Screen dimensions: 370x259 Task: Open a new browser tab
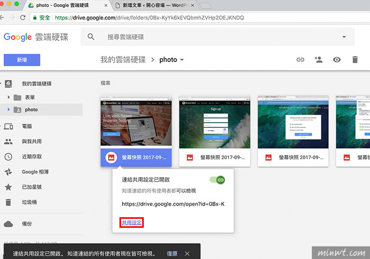(x=205, y=6)
